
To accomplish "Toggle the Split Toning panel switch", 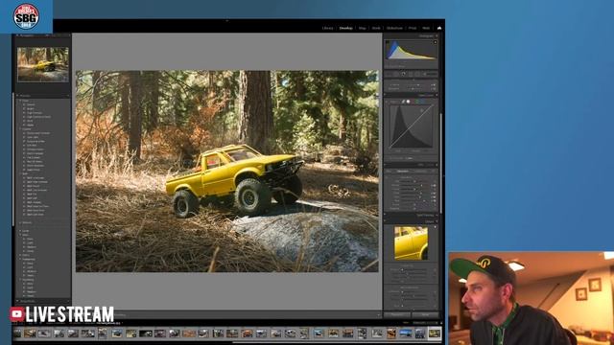I will [x=386, y=215].
